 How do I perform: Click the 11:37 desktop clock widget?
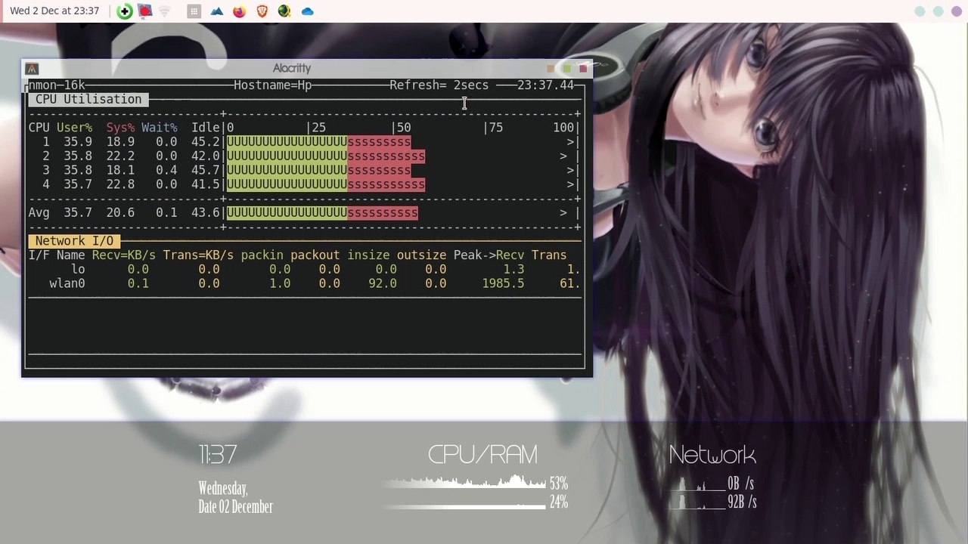(x=218, y=455)
